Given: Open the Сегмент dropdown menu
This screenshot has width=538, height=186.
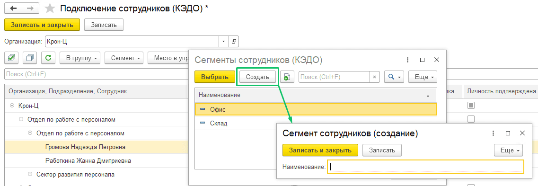Looking at the screenshot, I should 124,58.
